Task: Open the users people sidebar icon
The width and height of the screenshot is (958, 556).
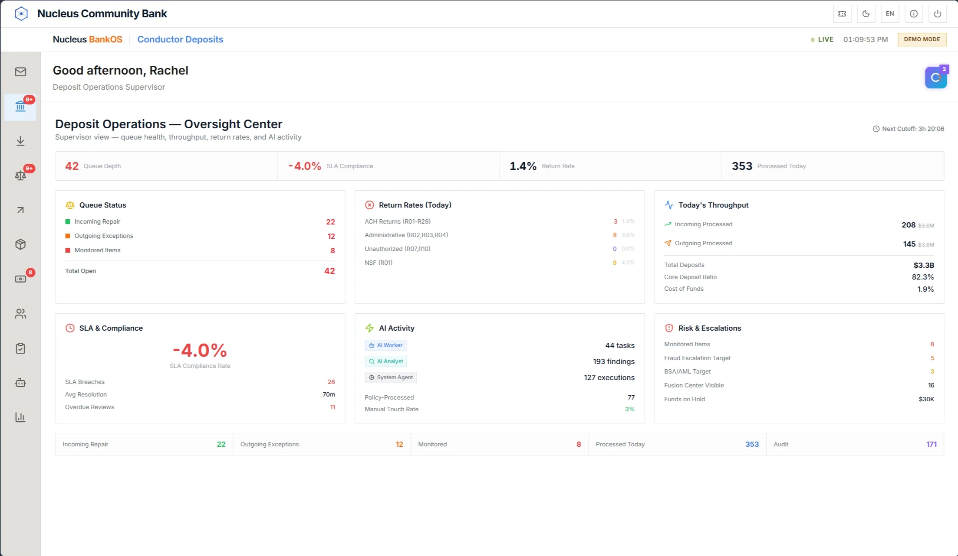Action: (20, 314)
